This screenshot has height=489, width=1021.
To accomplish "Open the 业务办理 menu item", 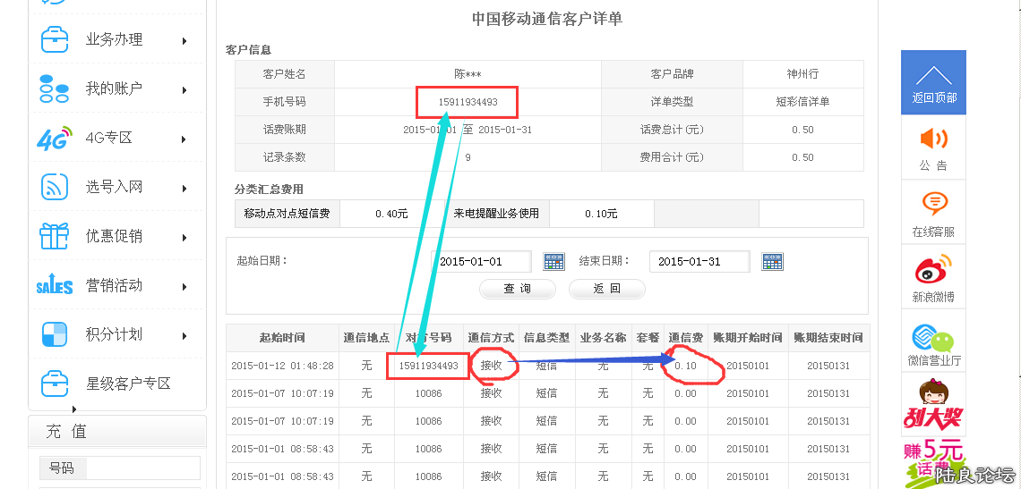I will click(114, 39).
